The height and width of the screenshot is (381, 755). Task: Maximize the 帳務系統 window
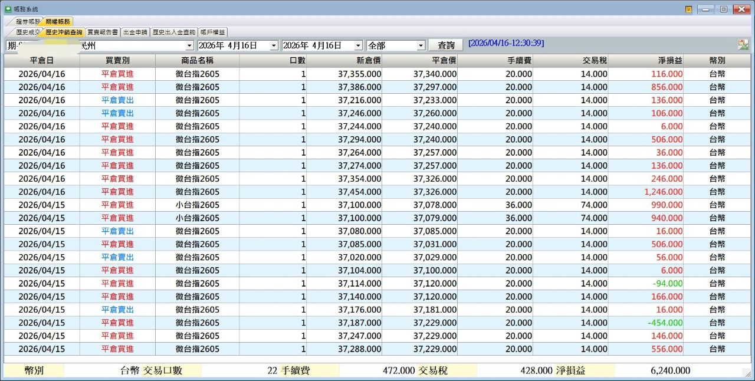pyautogui.click(x=723, y=9)
